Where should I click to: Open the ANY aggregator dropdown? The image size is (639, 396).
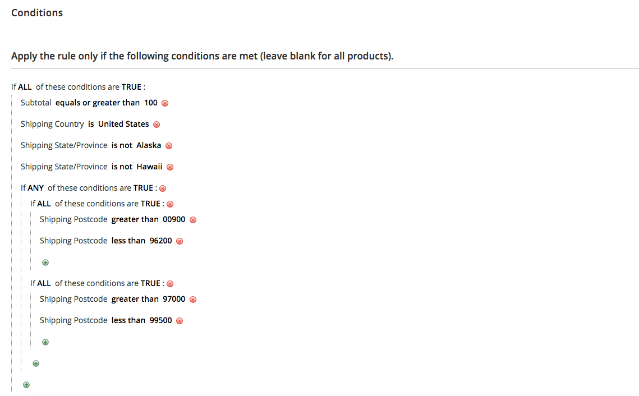pyautogui.click(x=35, y=188)
